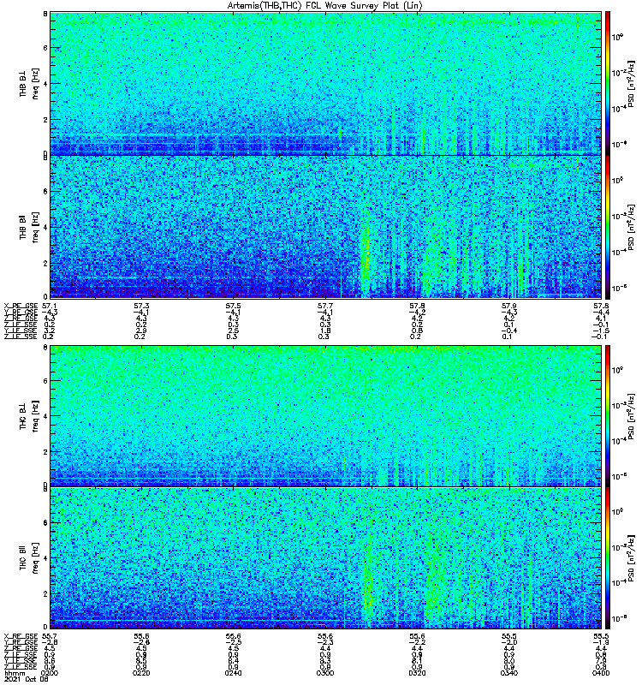The width and height of the screenshot is (642, 685).
Task: Click the THC B∥ spectrogram panel
Action: tap(326, 558)
